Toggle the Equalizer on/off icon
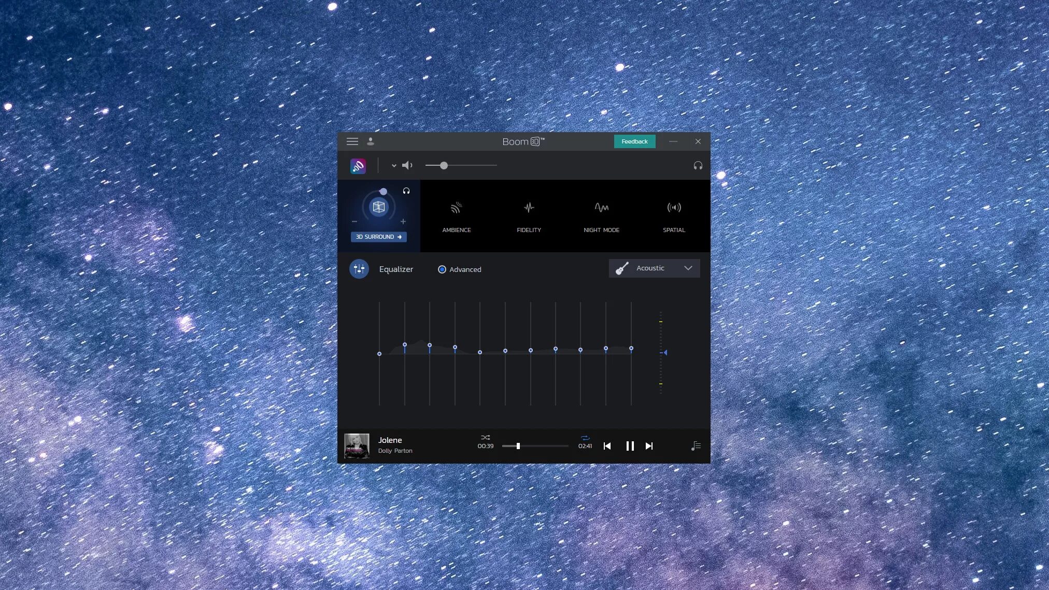 [359, 269]
